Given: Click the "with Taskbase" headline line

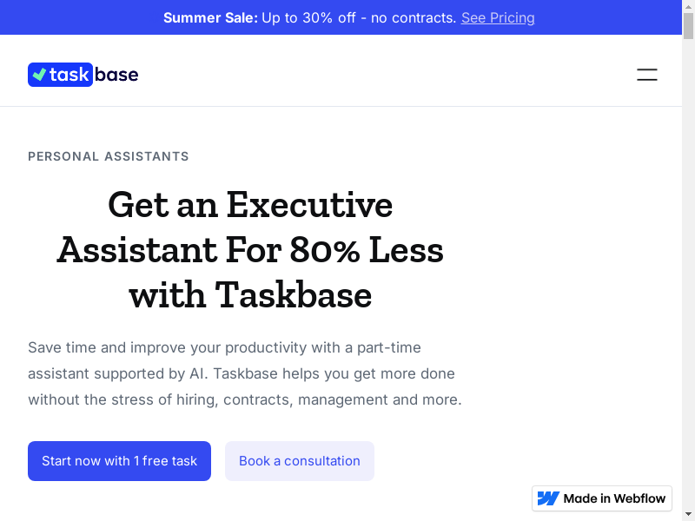Looking at the screenshot, I should click(x=250, y=295).
